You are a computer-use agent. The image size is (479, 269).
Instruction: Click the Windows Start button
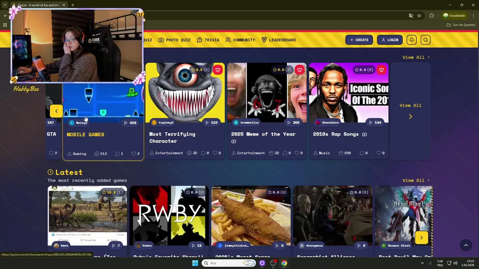click(x=195, y=263)
